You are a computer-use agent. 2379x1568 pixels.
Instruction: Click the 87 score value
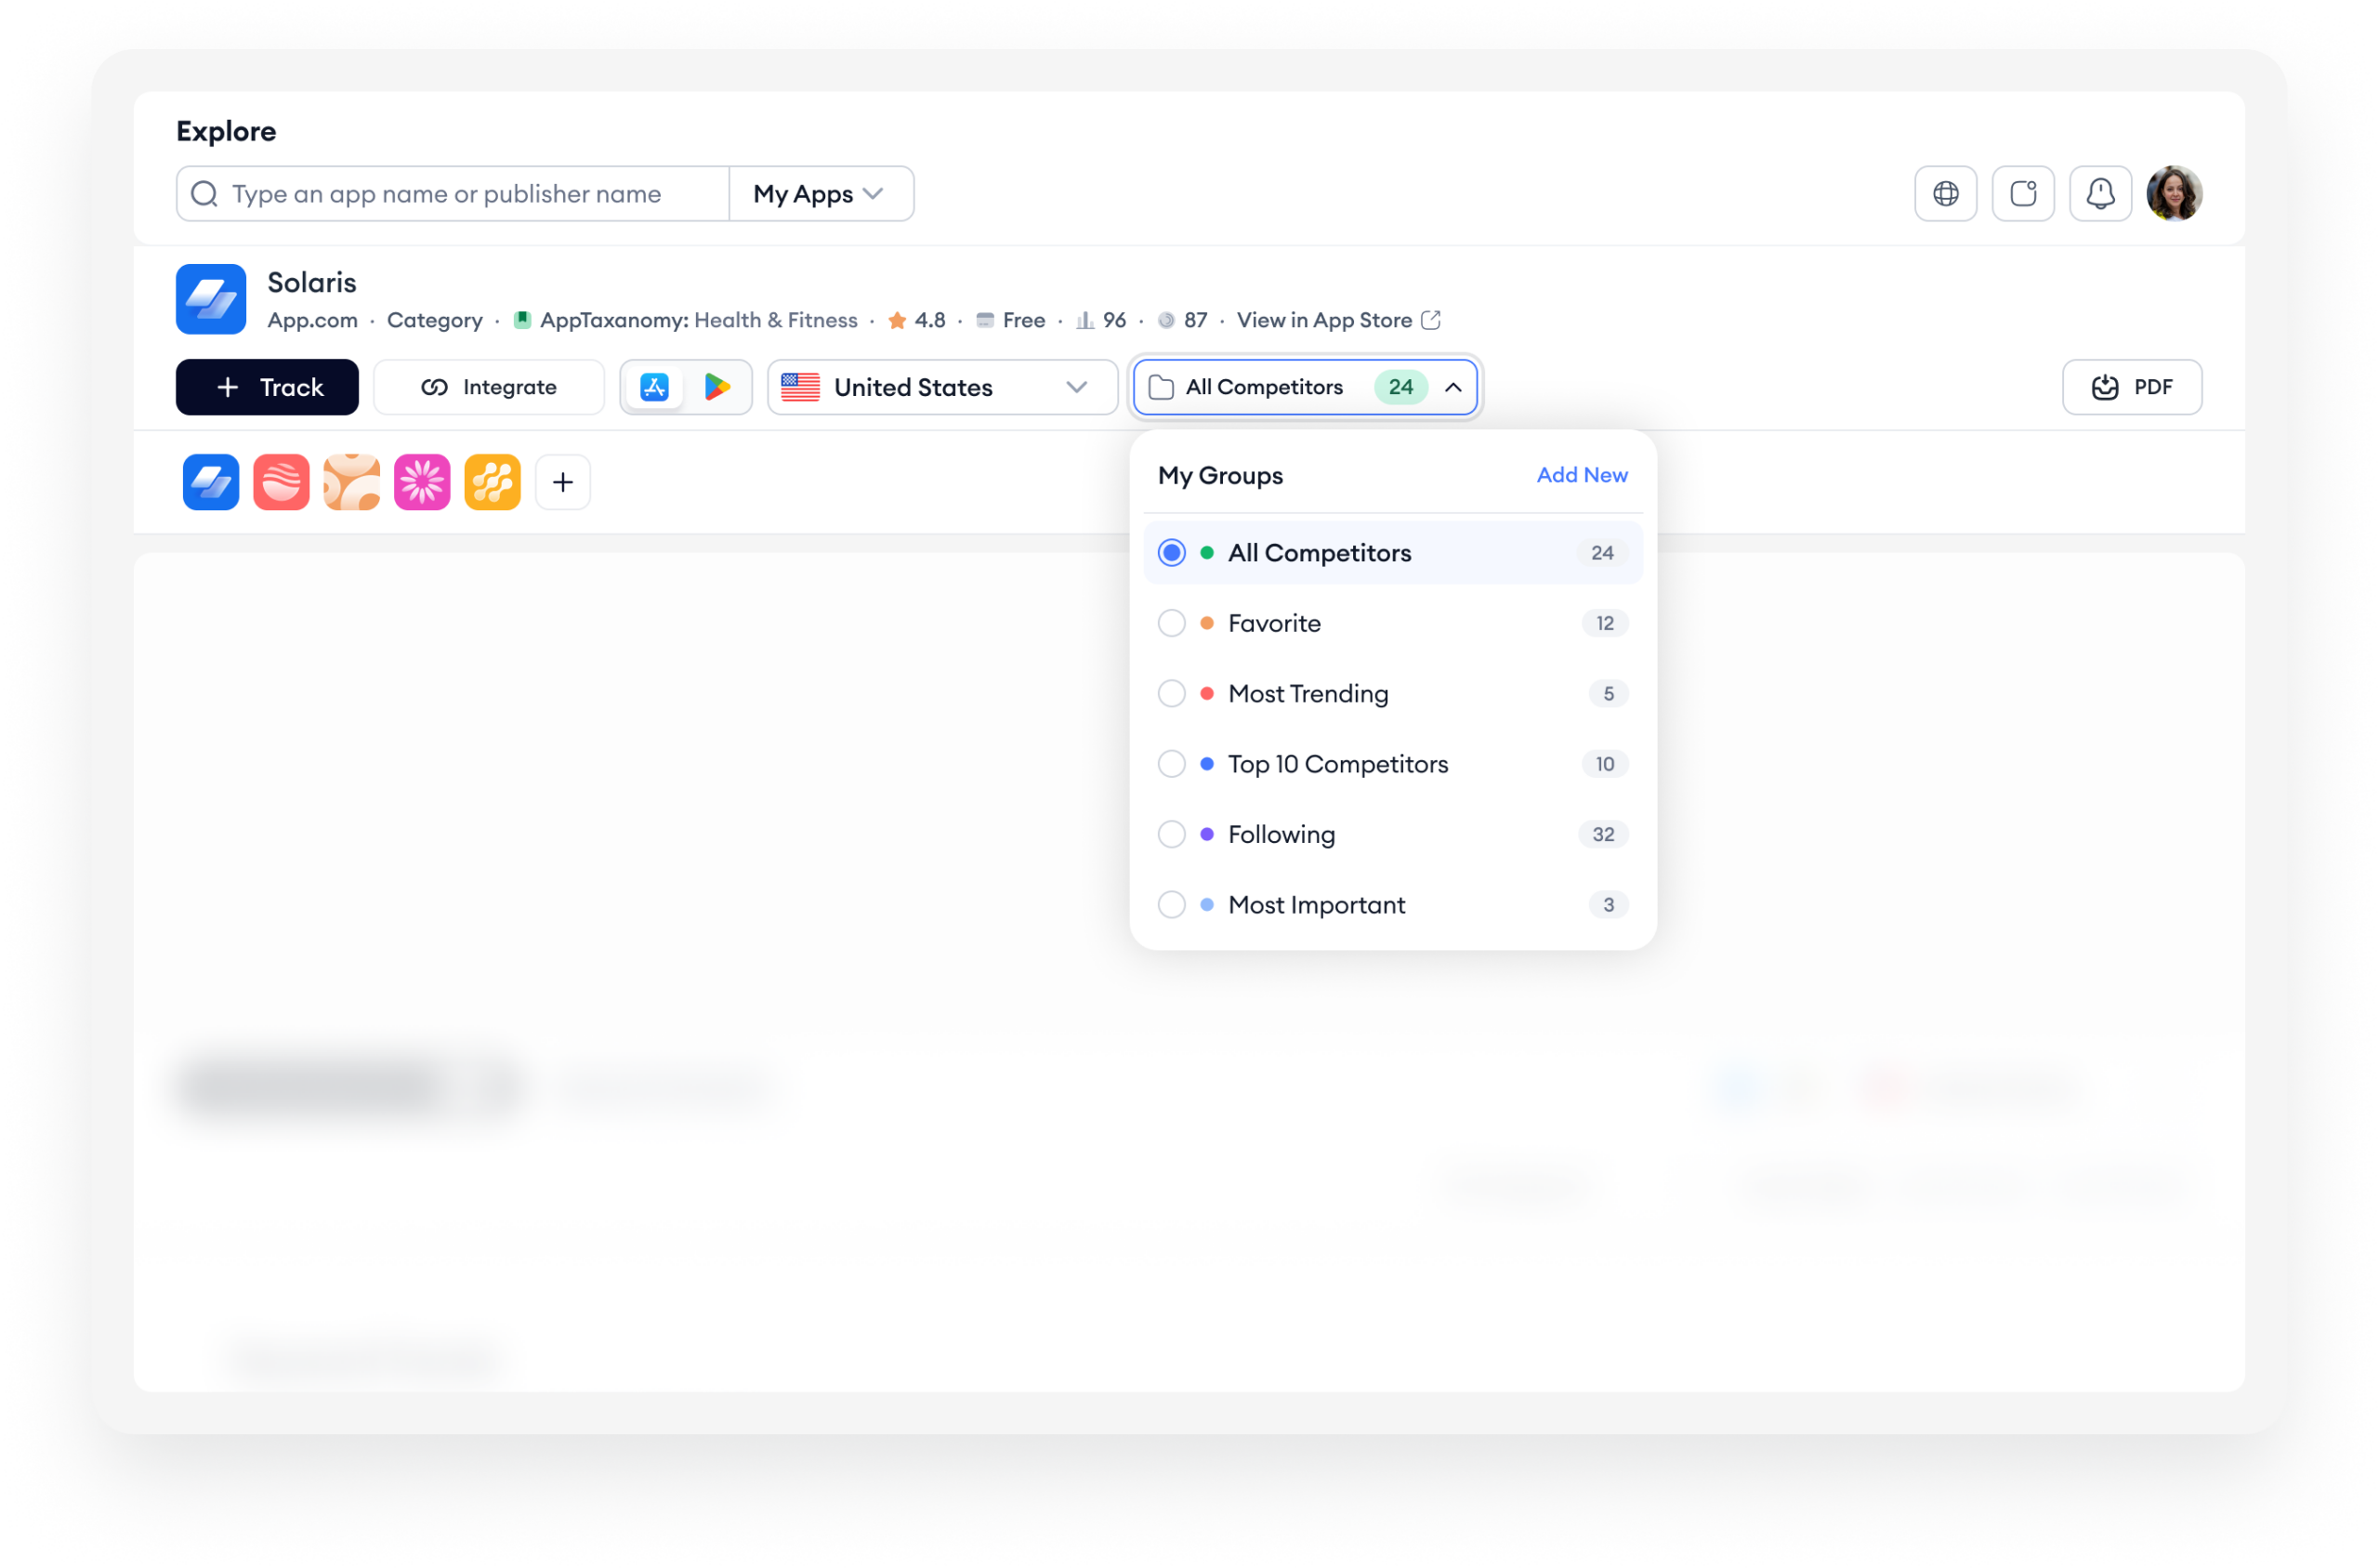1195,320
